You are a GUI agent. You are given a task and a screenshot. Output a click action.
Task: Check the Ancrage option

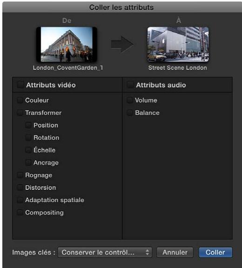(x=28, y=162)
